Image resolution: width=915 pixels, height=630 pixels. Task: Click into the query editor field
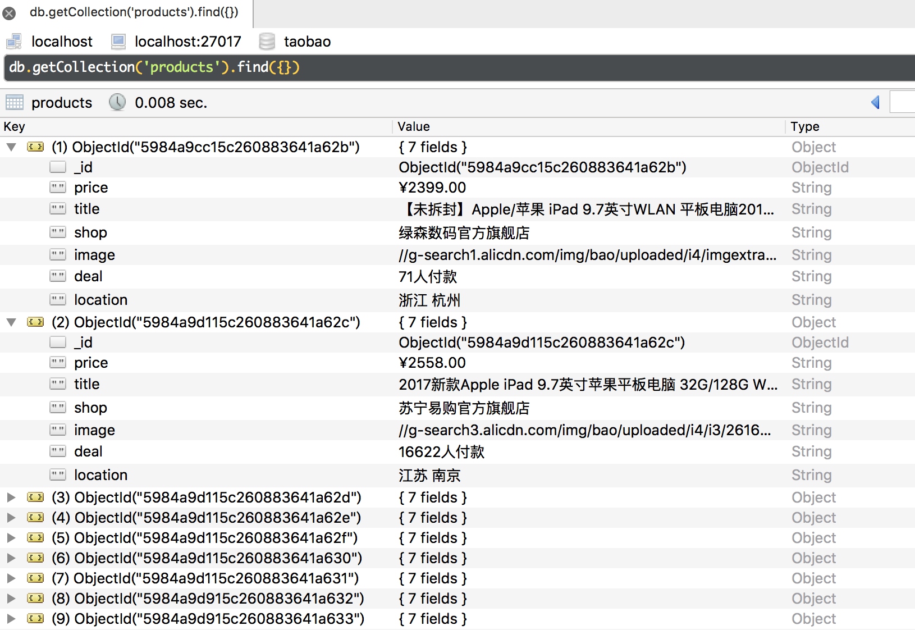point(449,67)
